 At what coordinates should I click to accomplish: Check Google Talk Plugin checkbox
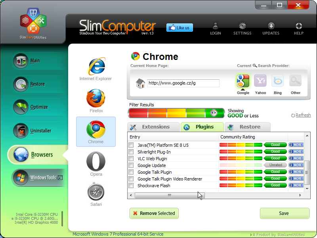point(131,172)
